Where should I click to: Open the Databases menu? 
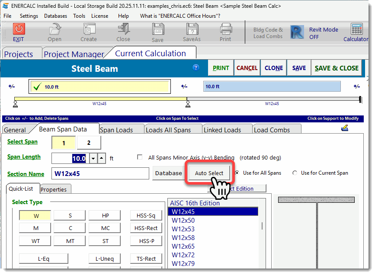click(x=55, y=16)
